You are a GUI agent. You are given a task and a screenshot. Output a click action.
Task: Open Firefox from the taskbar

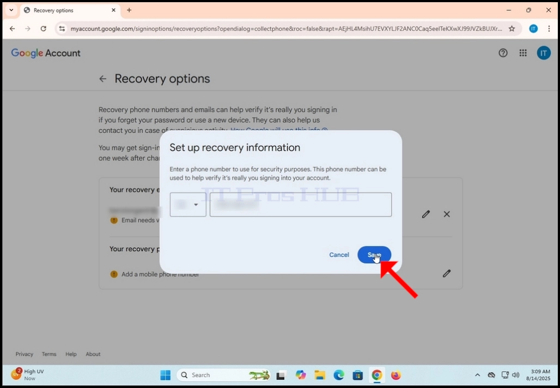395,375
